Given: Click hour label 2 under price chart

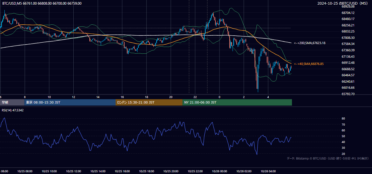Looking at the screenshot, I should [244, 97].
